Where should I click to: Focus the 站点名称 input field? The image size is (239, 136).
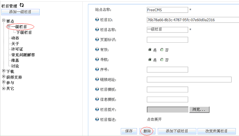(167, 10)
